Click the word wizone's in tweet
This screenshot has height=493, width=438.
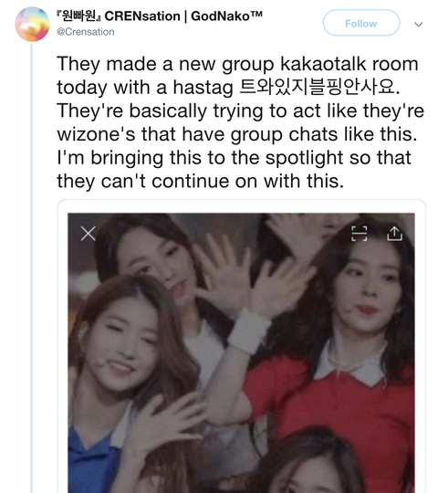pos(96,134)
